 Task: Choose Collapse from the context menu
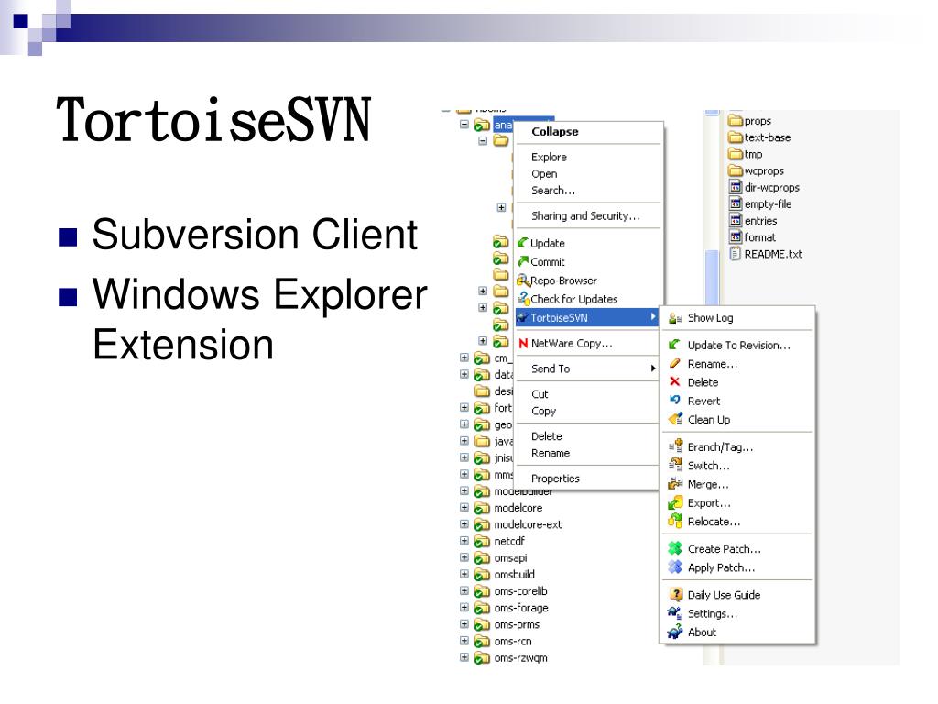click(x=588, y=132)
